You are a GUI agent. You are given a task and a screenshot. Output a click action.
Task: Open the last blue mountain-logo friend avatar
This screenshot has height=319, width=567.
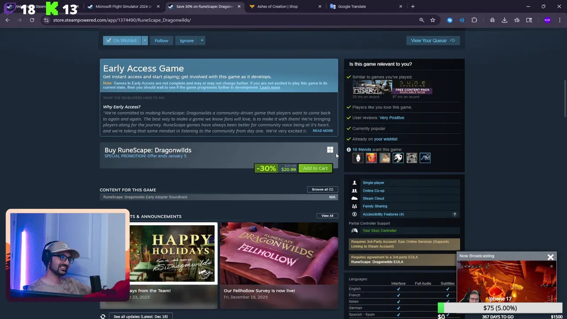(425, 158)
